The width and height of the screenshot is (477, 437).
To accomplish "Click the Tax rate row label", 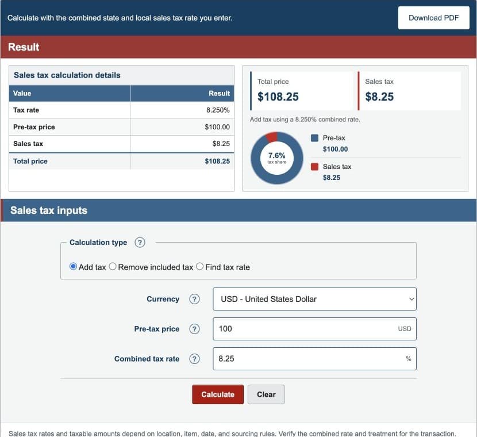I will 26,110.
